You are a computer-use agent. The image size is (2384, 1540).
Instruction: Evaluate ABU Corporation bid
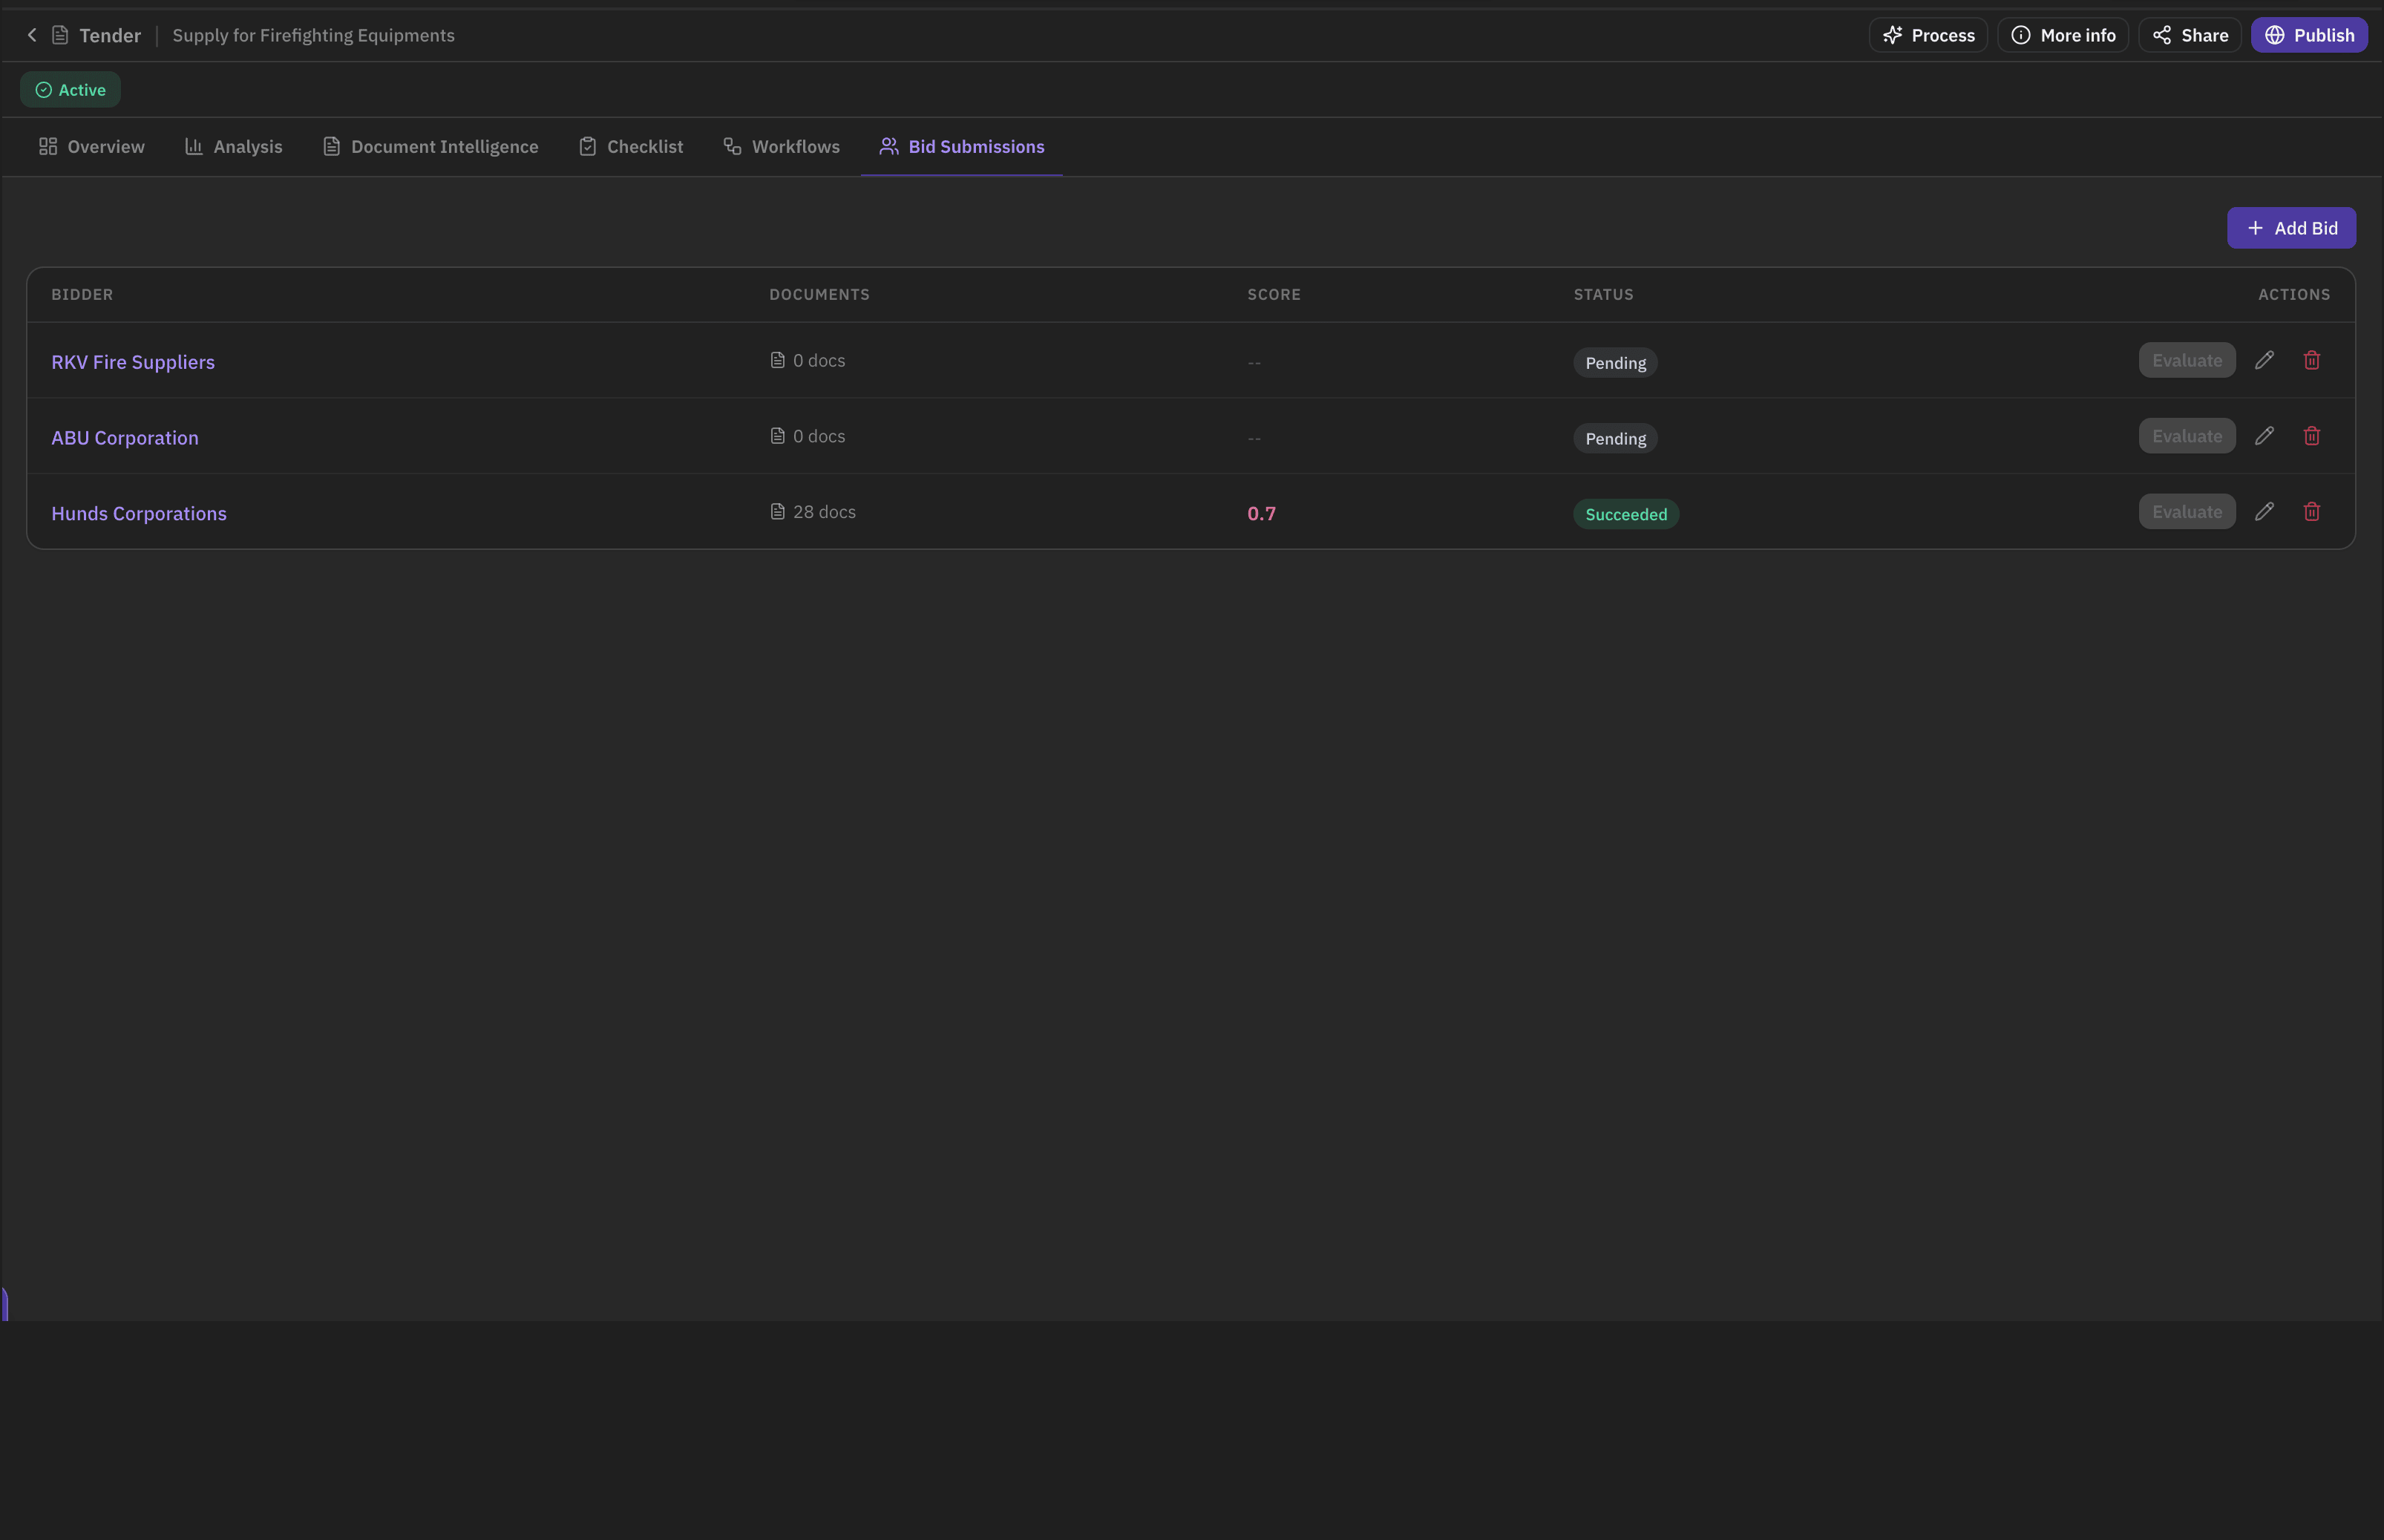2187,436
